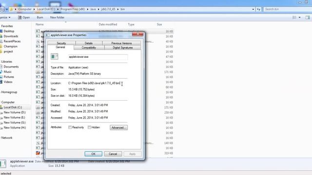Sort files by Name column
This screenshot has width=312, height=175.
pos(39,24)
